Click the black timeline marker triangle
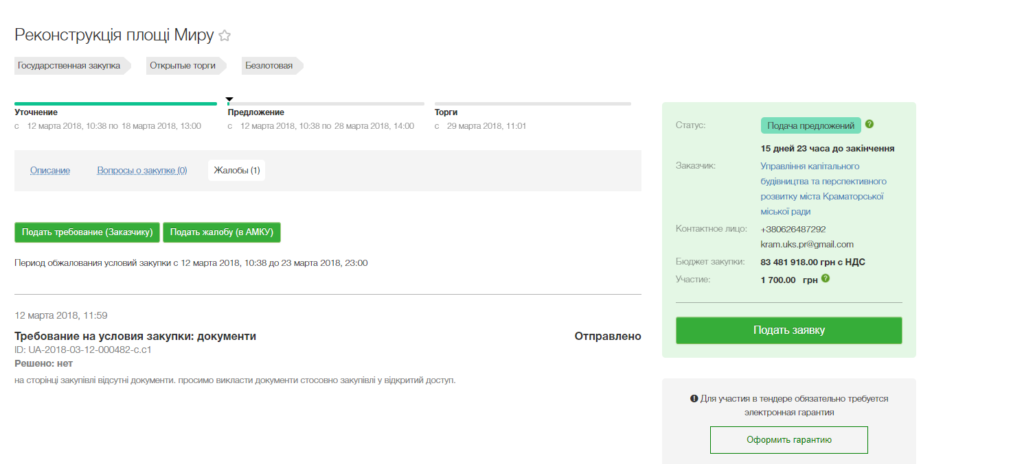This screenshot has width=1035, height=464. (229, 100)
